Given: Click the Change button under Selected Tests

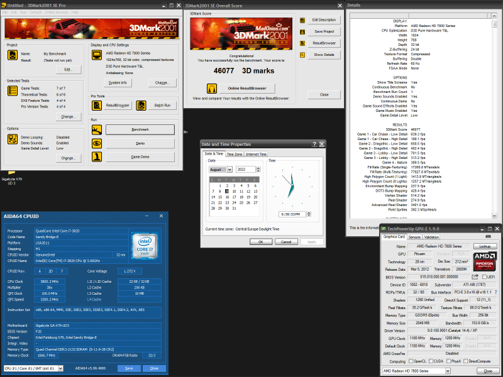Looking at the screenshot, I should pos(69,117).
